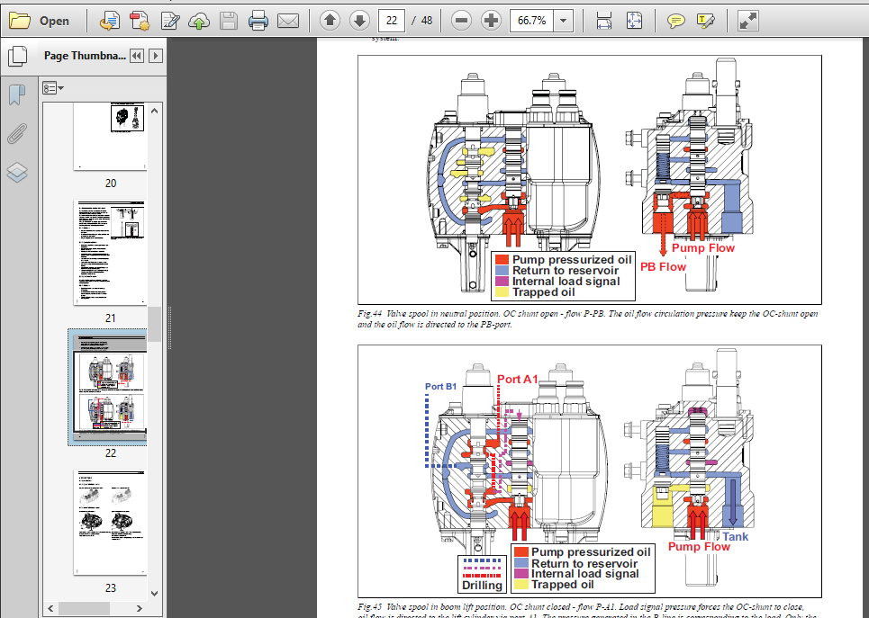Click the print icon
Image resolution: width=869 pixels, height=618 pixels.
(258, 21)
